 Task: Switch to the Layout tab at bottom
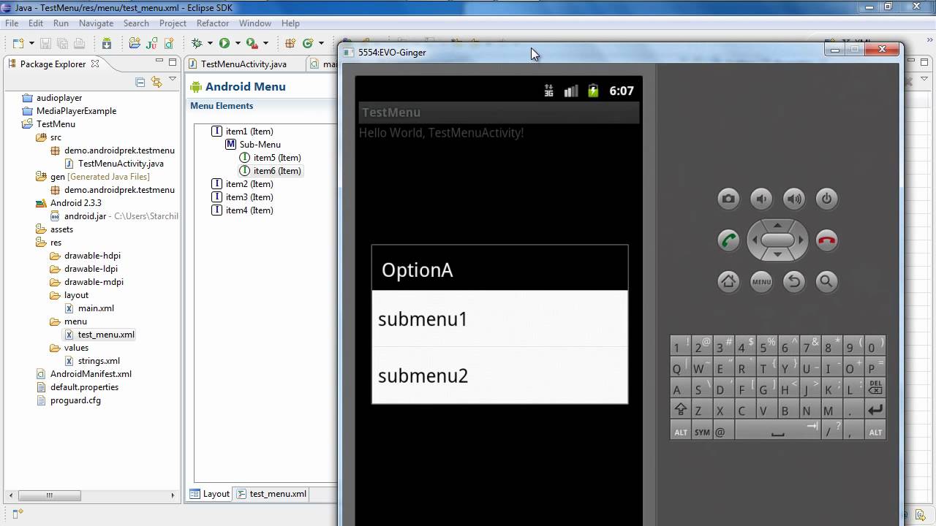pos(210,494)
